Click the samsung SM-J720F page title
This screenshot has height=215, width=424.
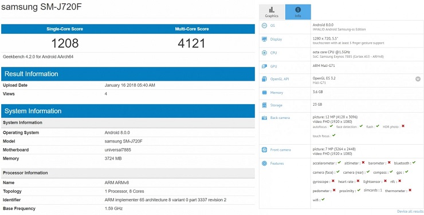(41, 7)
